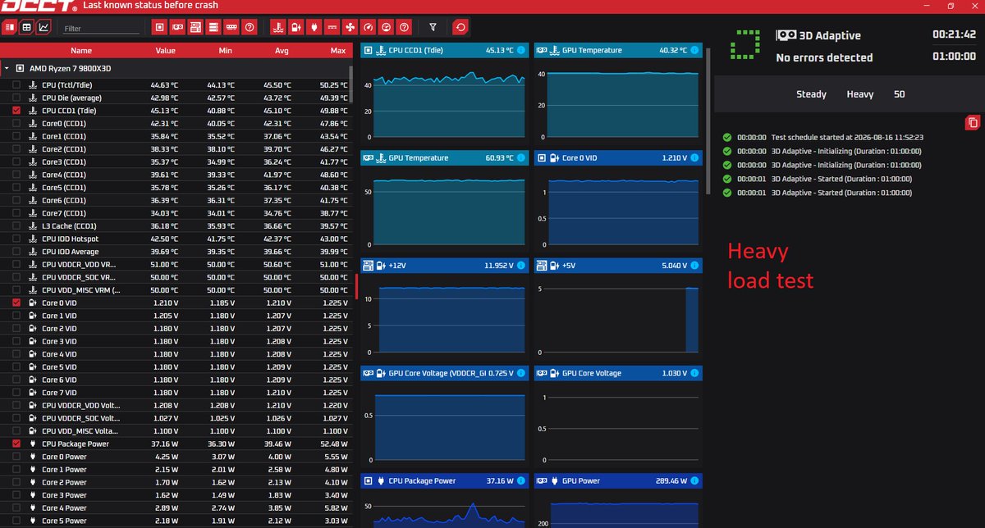
Task: Toggle the voltage sensor filter icon
Action: (296, 27)
